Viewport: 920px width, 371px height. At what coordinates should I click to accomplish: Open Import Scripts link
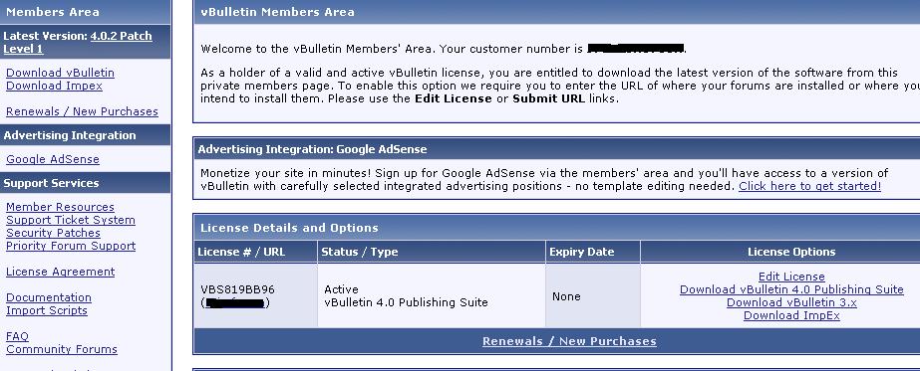[x=47, y=310]
